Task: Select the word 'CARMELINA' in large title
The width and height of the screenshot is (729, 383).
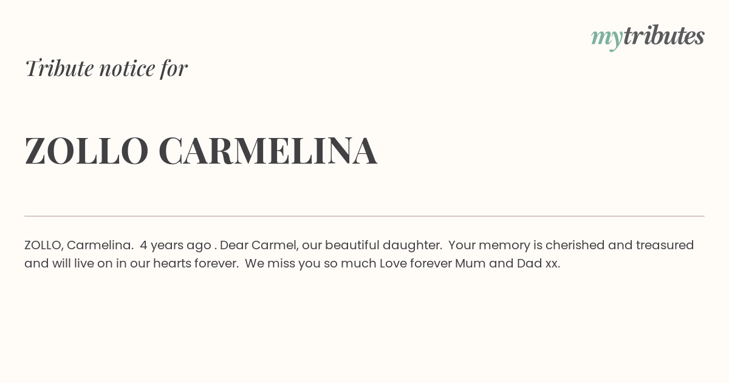Action: pos(268,151)
